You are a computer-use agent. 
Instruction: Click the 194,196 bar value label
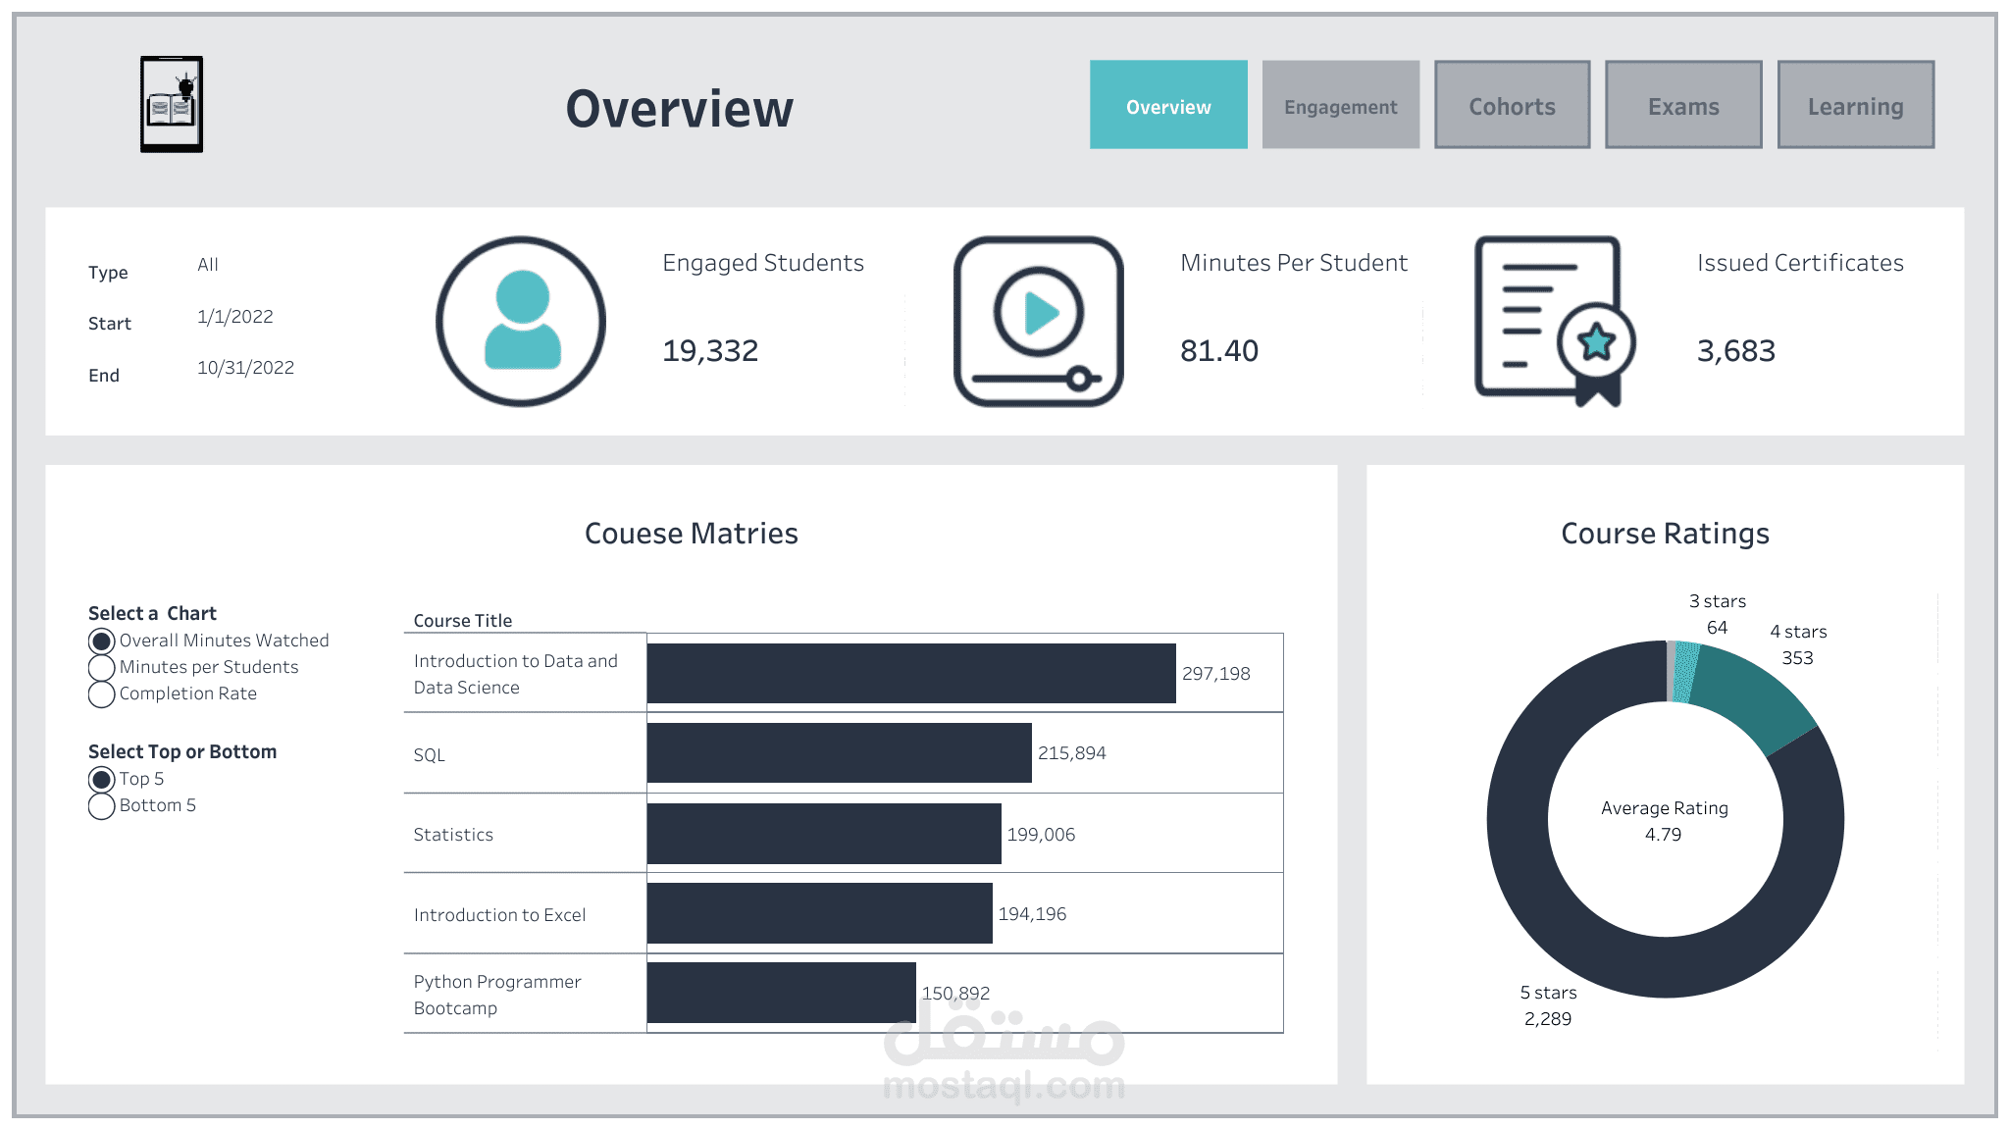point(1033,914)
